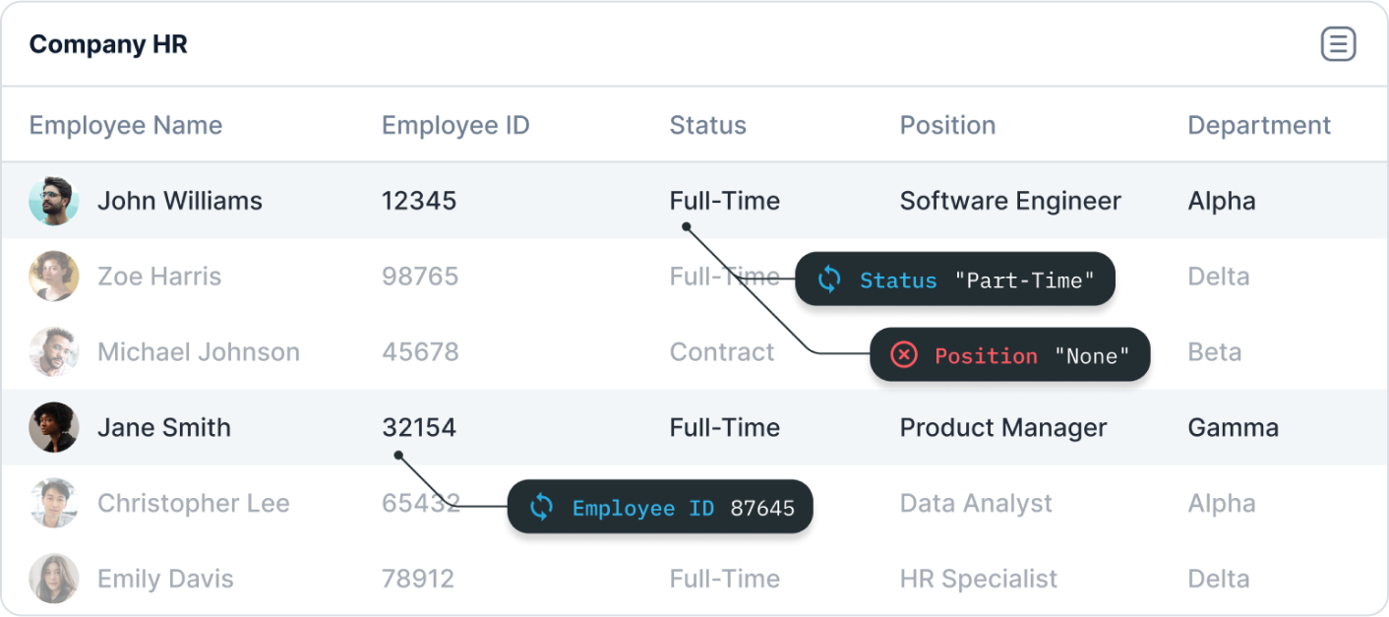This screenshot has height=617, width=1389.
Task: Click Jane Smith's profile avatar
Action: [53, 428]
